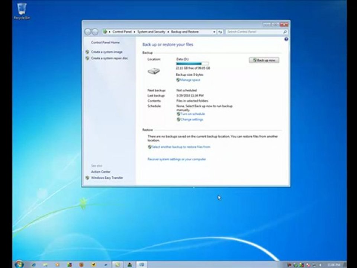Go back with the Back arrow button
Screen dimensions: 357x268
click(88, 32)
